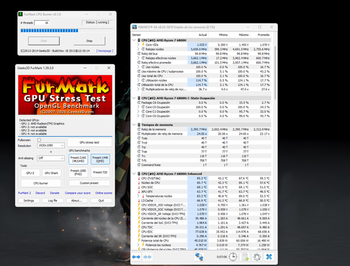Expand the Core VIDs sensor row
Screen dimensions: 350x266
click(139, 45)
